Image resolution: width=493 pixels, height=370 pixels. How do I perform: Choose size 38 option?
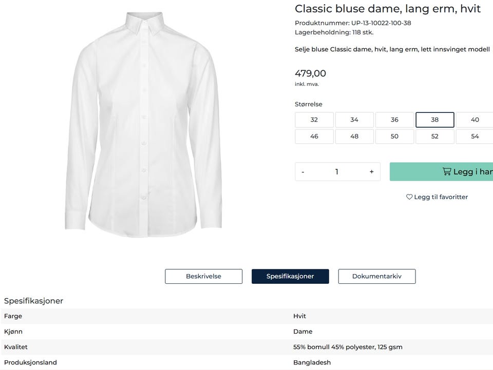[x=434, y=120]
